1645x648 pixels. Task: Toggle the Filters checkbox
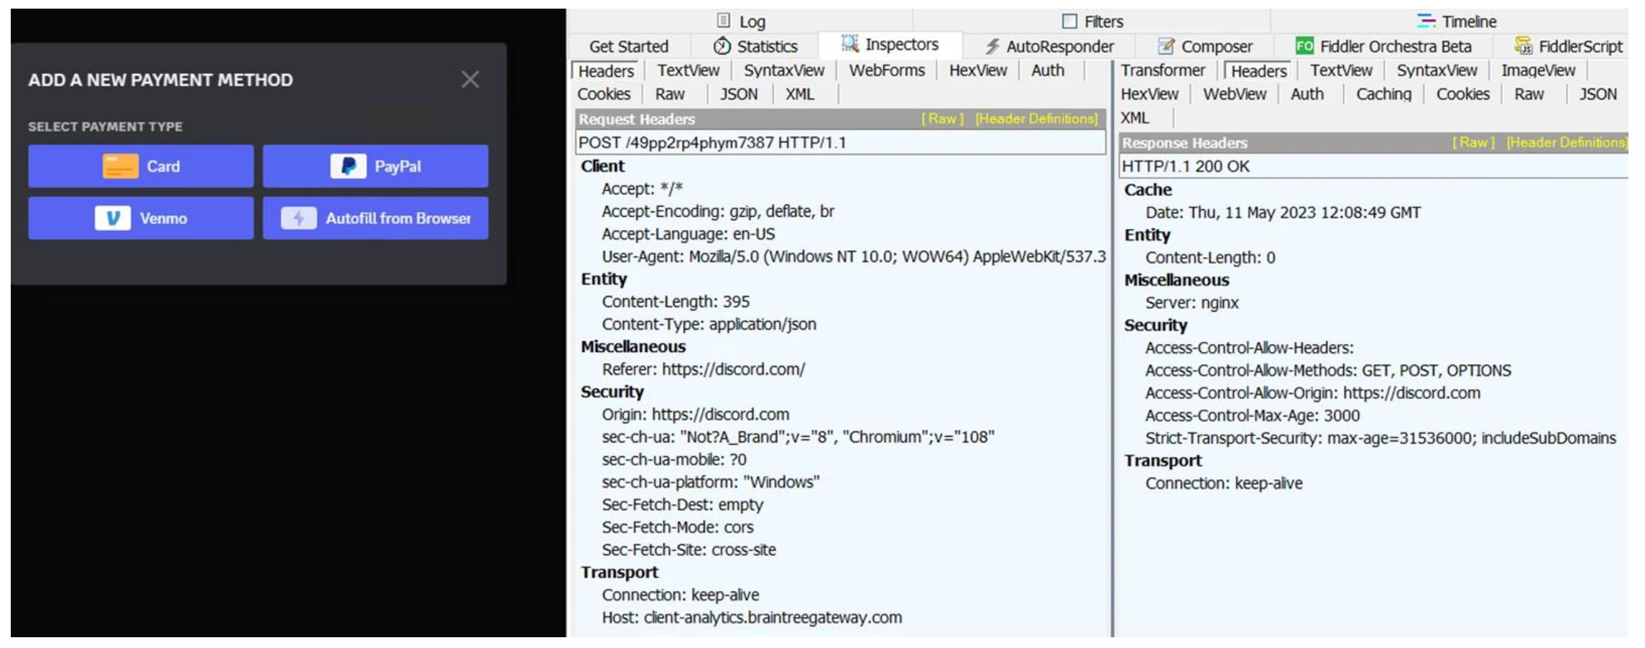point(1069,22)
